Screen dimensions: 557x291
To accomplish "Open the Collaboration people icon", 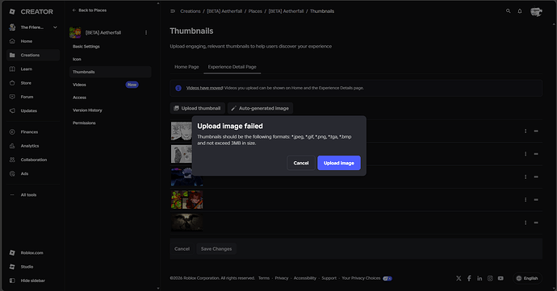I will point(12,160).
